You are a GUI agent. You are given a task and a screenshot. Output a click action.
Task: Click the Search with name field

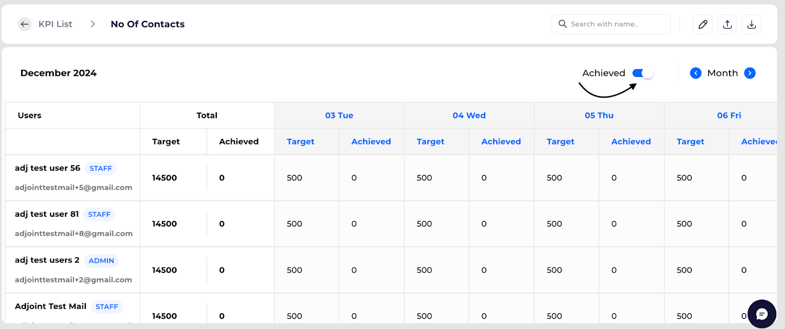(x=610, y=24)
